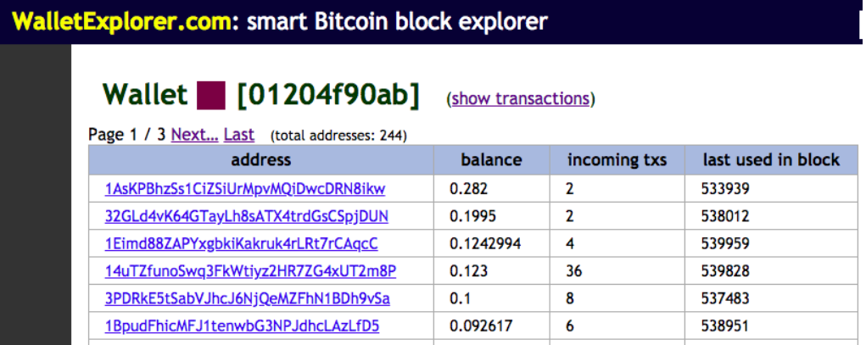Click the Page 1 / 3 indicator
The height and width of the screenshot is (345, 866).
[x=127, y=135]
